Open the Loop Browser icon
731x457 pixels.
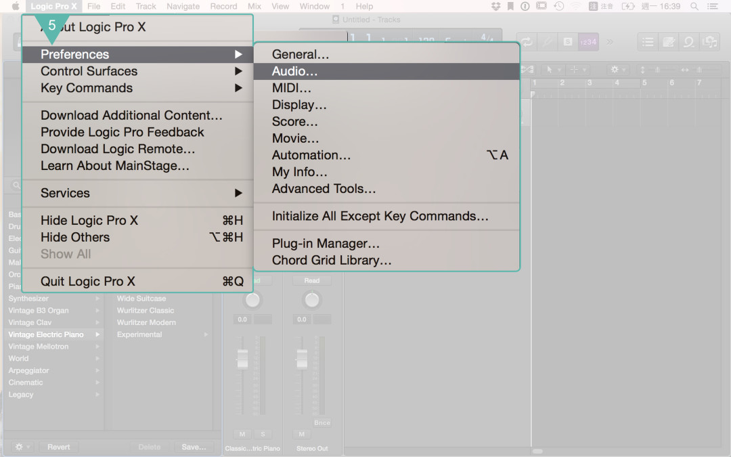pyautogui.click(x=688, y=41)
